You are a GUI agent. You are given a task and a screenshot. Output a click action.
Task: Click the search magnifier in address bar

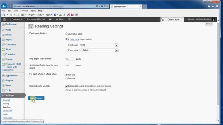coord(97,6)
